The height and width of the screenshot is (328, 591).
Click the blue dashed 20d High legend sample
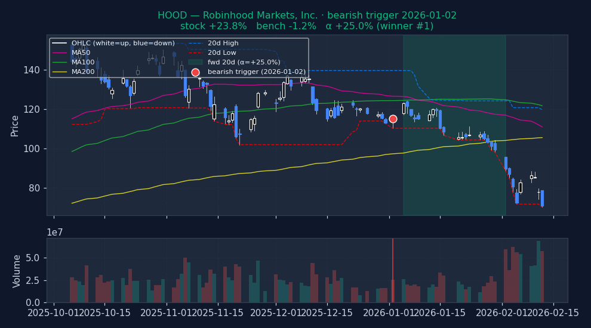[195, 44]
